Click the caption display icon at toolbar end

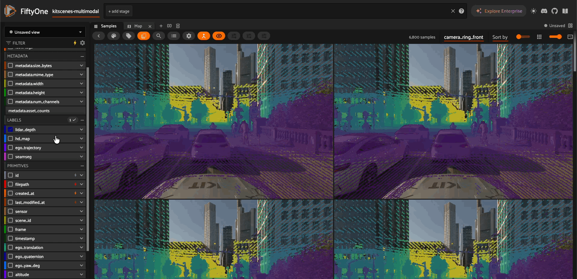coord(570,37)
